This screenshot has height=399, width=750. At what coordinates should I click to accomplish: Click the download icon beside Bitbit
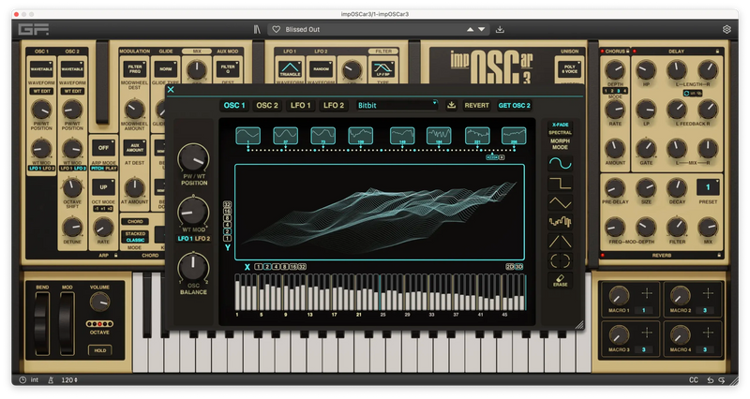click(x=452, y=105)
